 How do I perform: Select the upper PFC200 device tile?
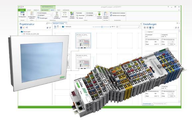83,41
